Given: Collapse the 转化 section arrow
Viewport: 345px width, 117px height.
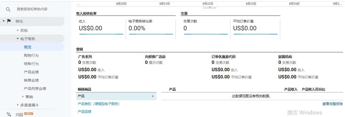Looking at the screenshot, I should [4, 21].
